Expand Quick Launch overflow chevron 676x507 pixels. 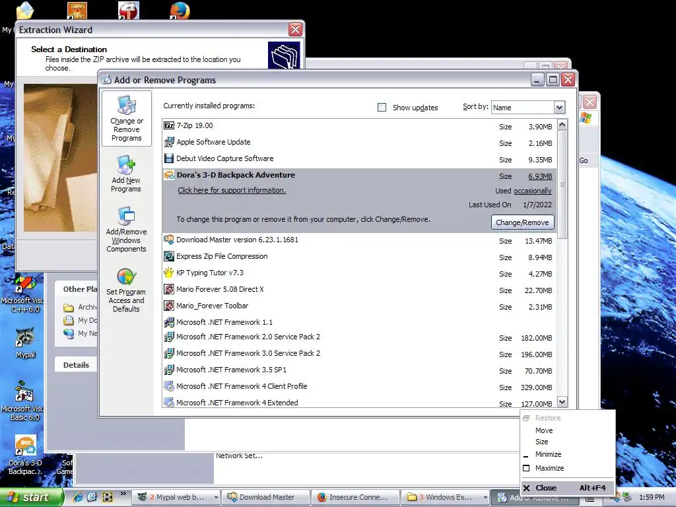pos(123,494)
